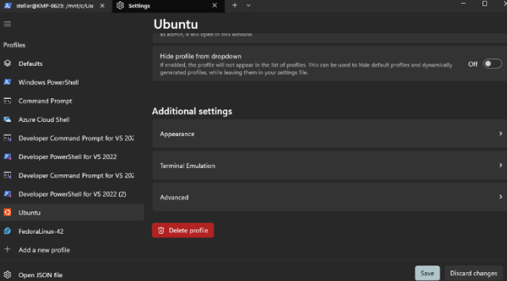Click the plus icon beside Add a new profile
This screenshot has width=507, height=281.
click(x=7, y=249)
